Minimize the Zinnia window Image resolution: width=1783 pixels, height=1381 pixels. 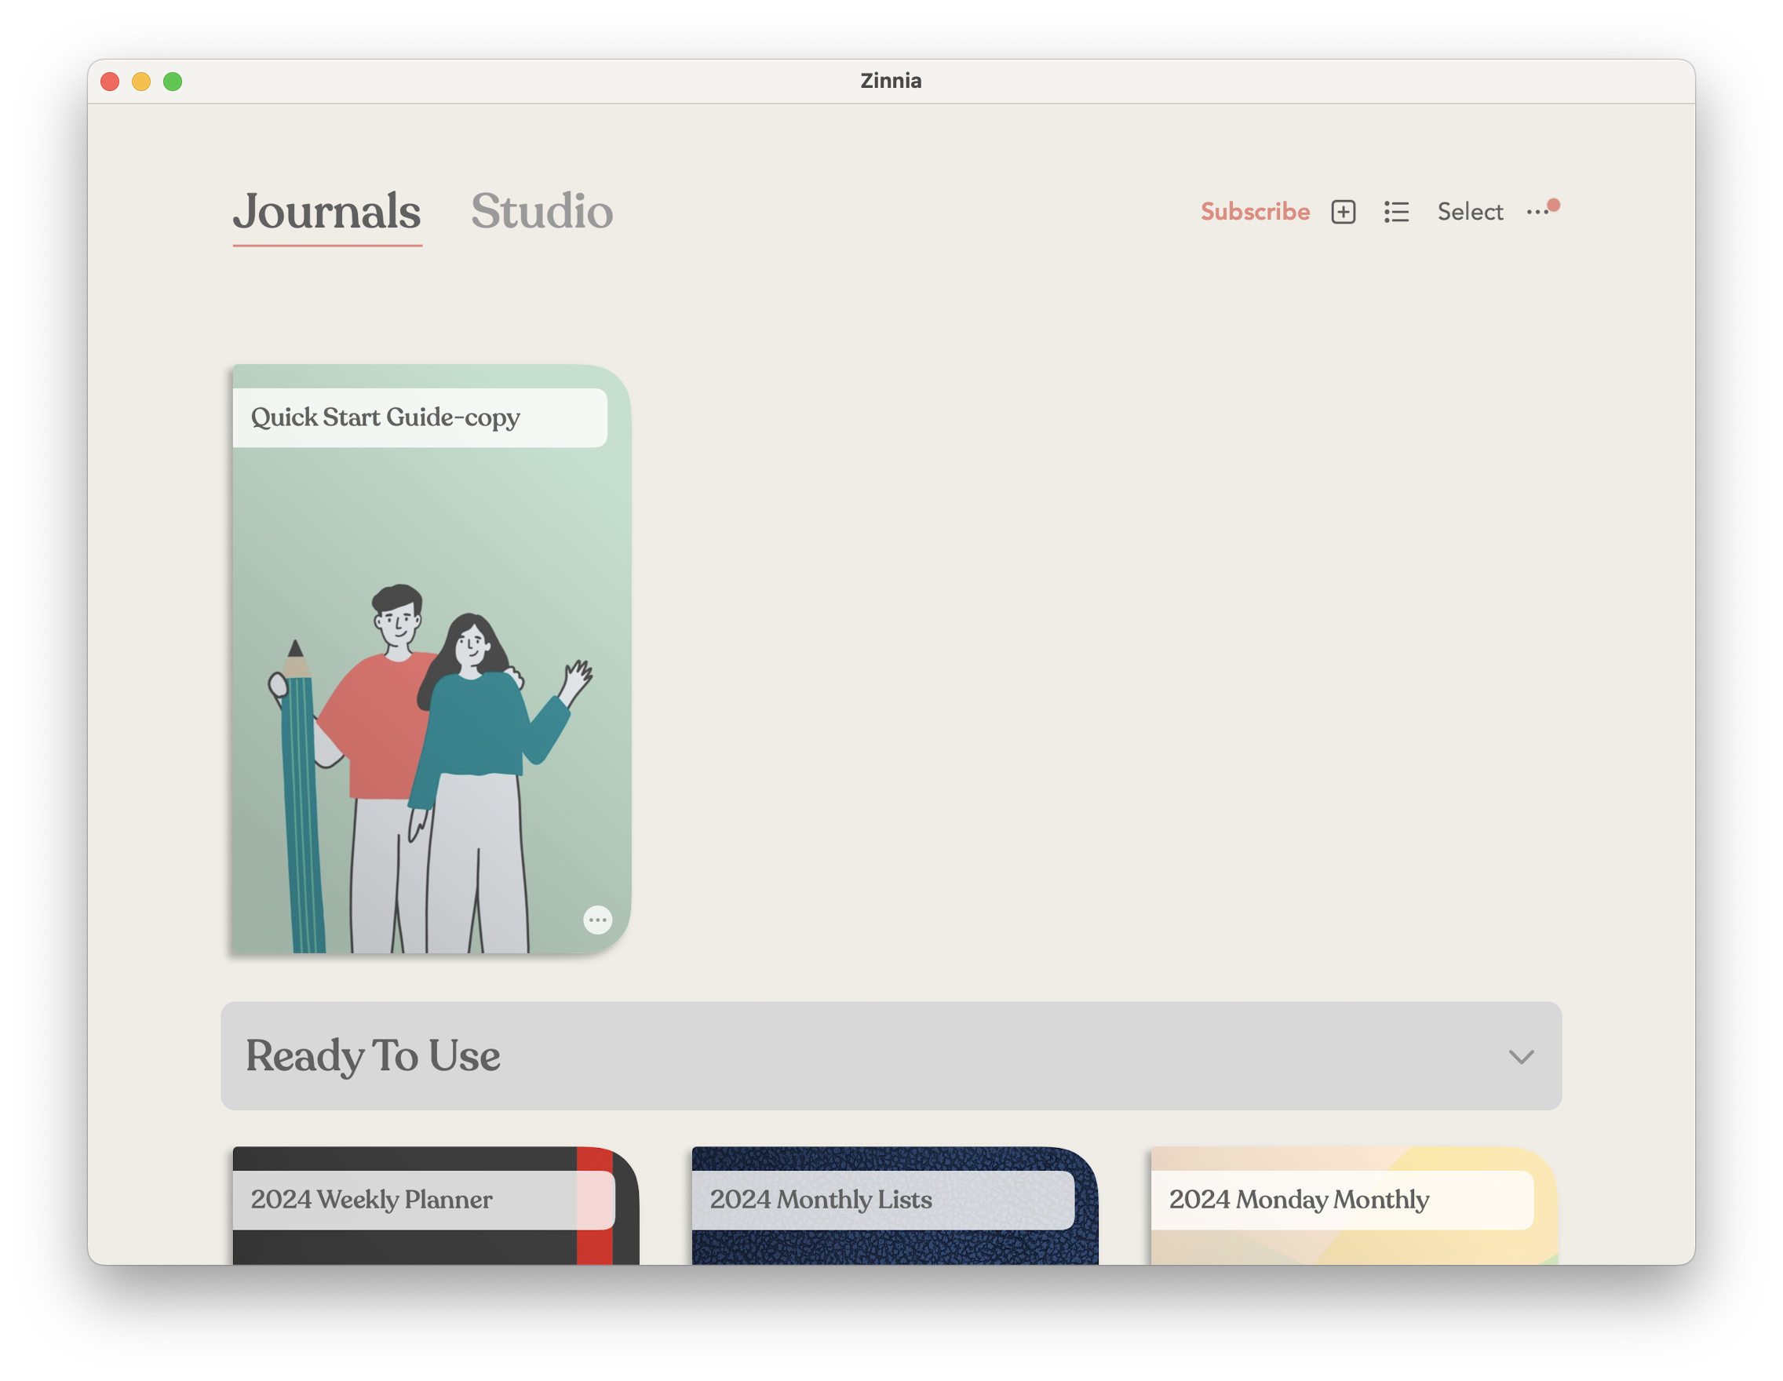tap(140, 81)
